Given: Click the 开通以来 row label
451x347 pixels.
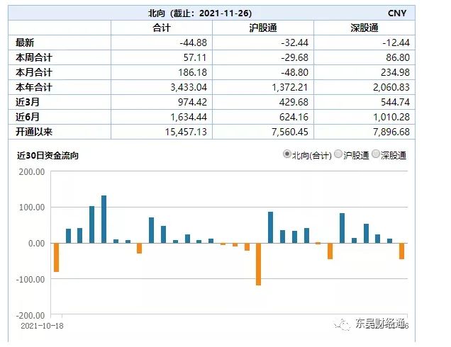Looking at the screenshot, I should [x=34, y=132].
